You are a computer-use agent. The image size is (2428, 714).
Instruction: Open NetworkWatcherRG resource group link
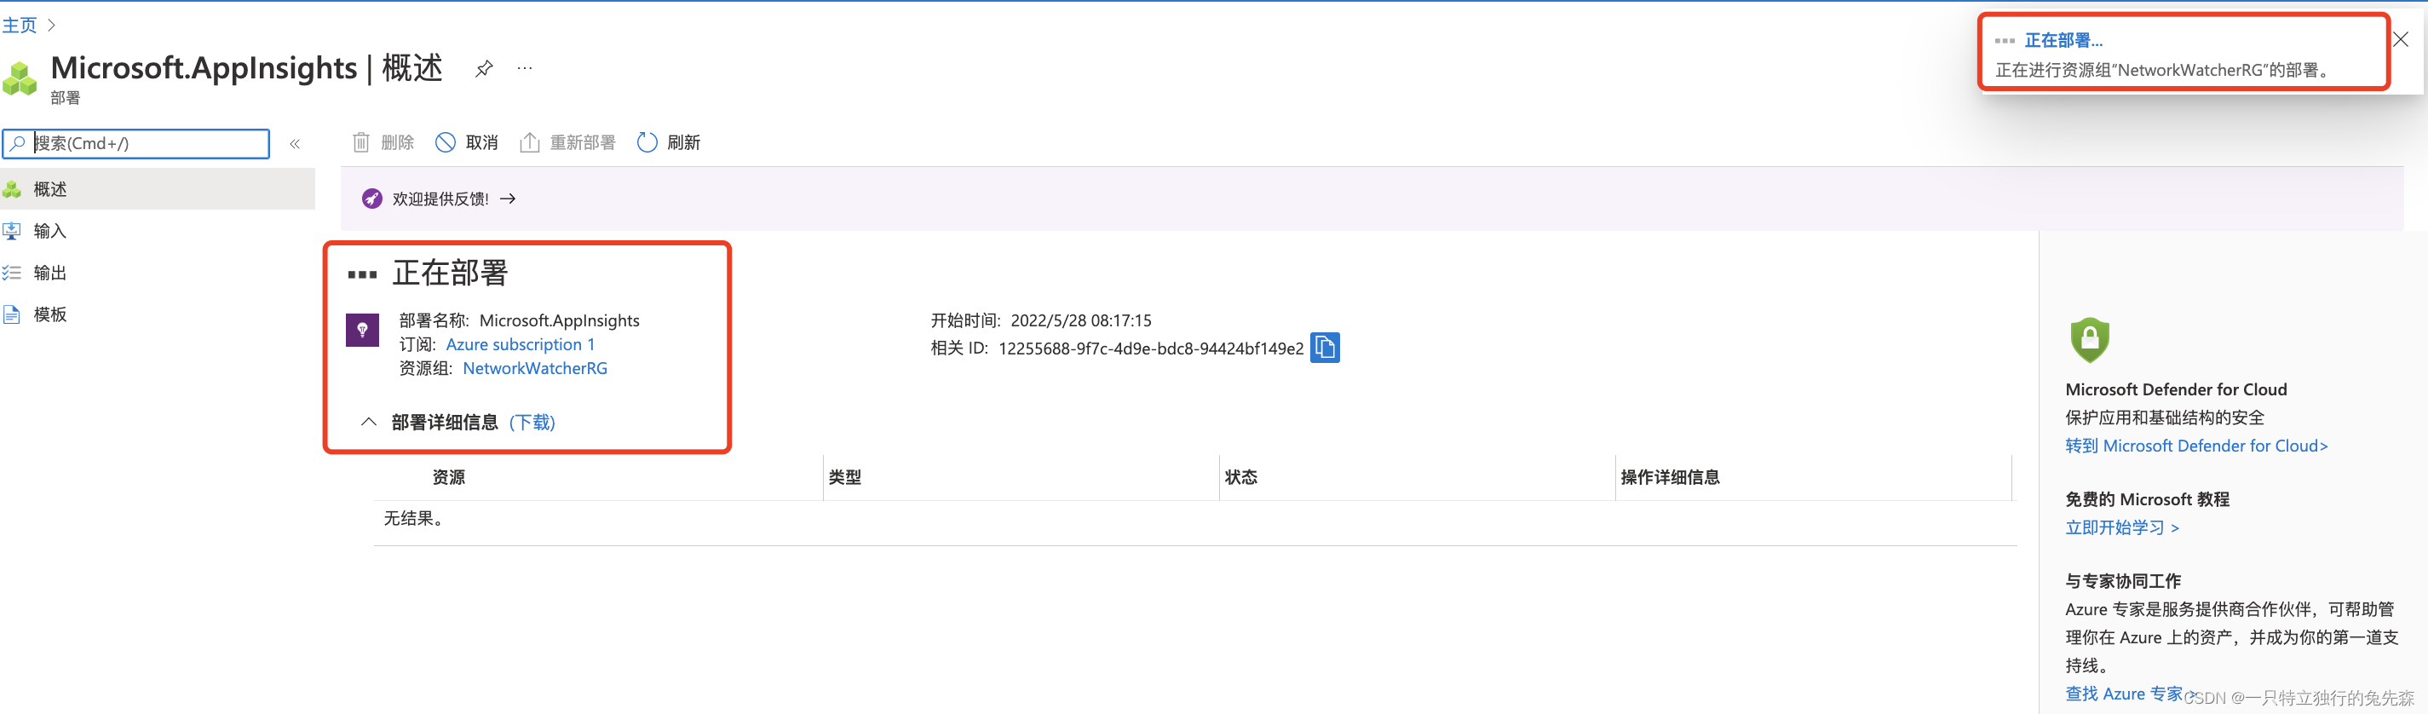(x=535, y=368)
